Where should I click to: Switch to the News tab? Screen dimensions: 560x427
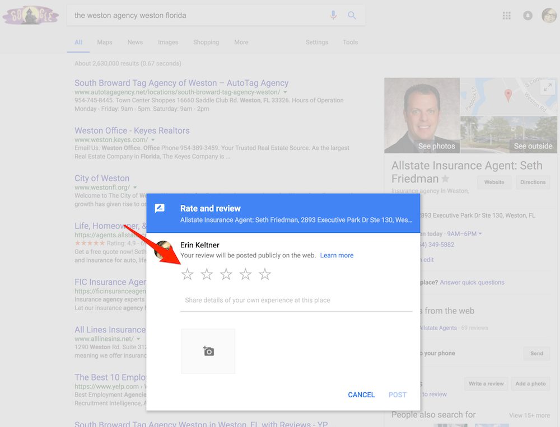point(135,42)
